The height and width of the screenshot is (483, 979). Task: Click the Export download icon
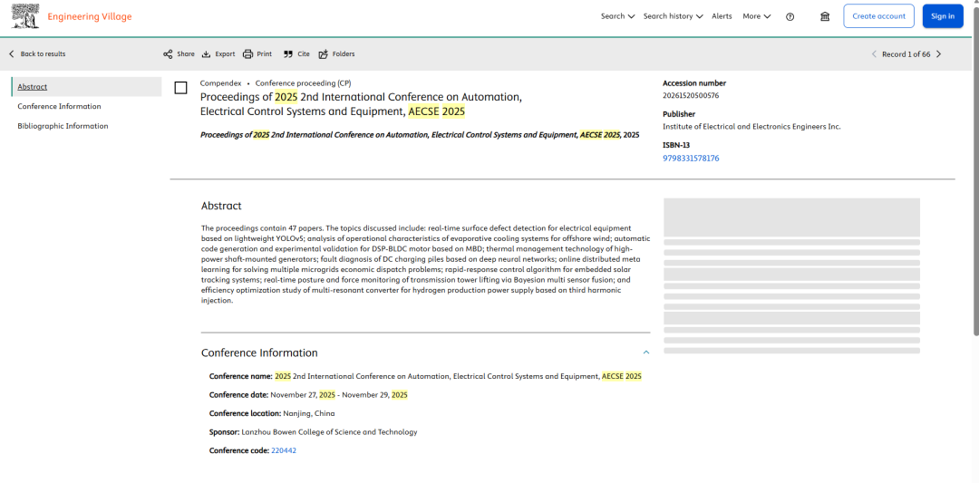pos(207,54)
